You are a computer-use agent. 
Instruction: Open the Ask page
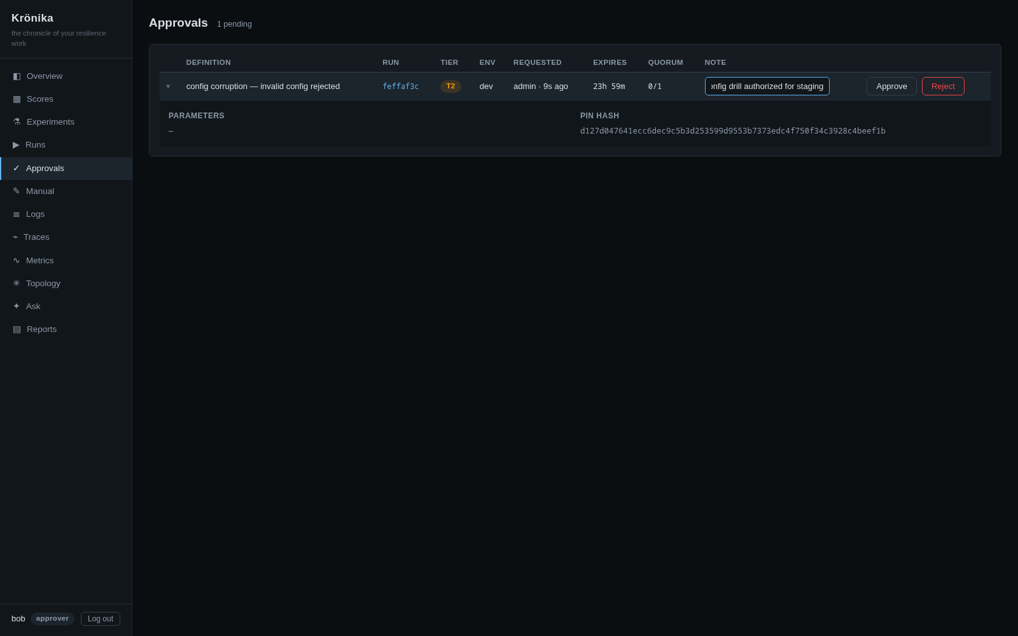coord(66,307)
